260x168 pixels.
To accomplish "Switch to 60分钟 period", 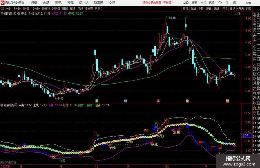I will click(x=56, y=9).
